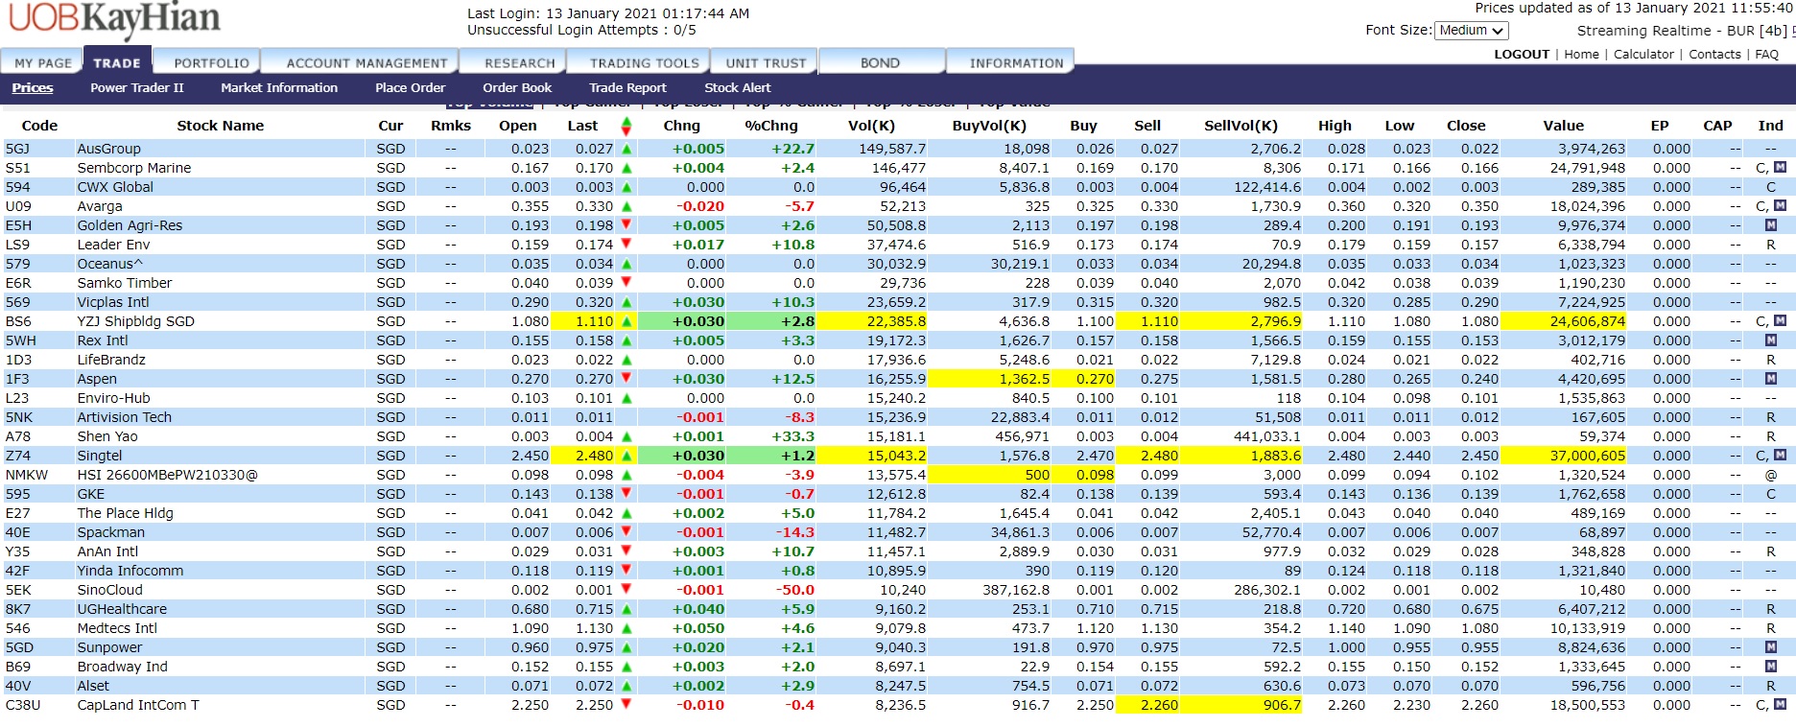This screenshot has width=1796, height=727.
Task: Click the up/down arrow column header icon
Action: pos(626,126)
